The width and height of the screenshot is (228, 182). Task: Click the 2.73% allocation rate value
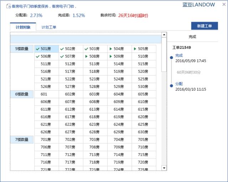pos(36,15)
